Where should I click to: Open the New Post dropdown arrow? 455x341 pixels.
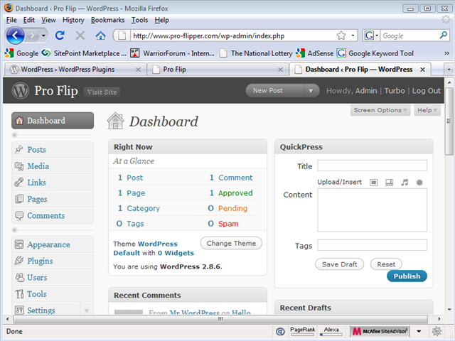(x=311, y=91)
